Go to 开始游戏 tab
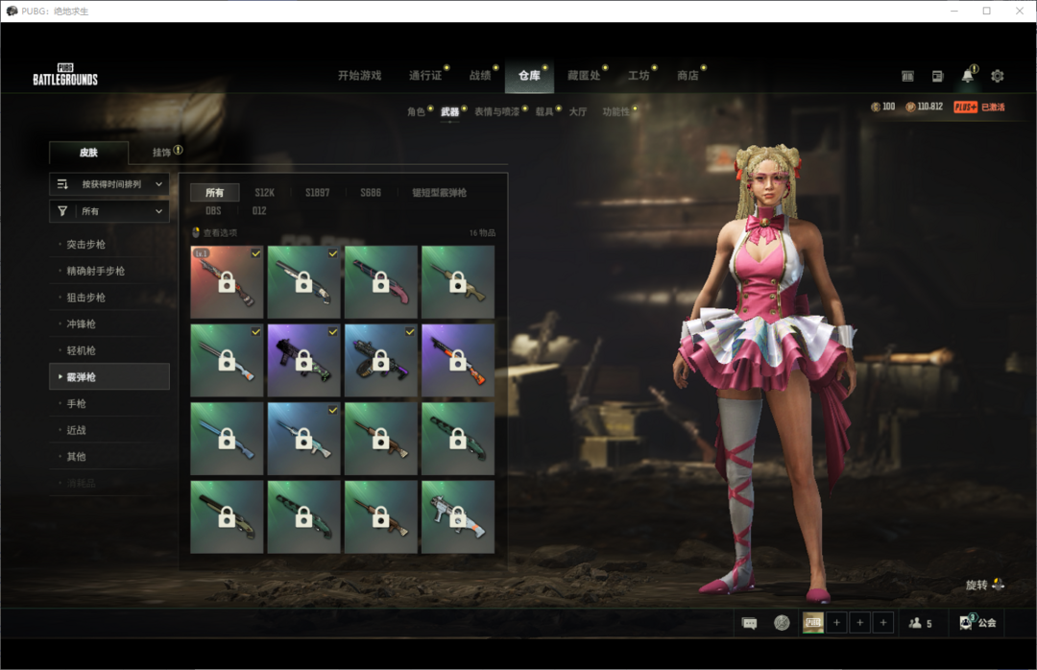1037x670 pixels. point(360,76)
